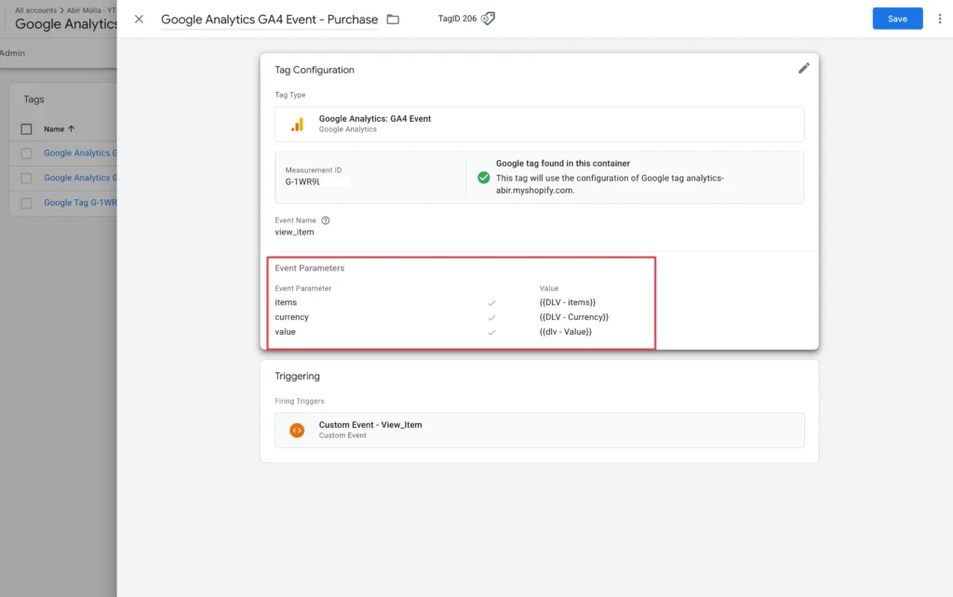Click the blue Save button
The width and height of the screenshot is (953, 597).
896,18
